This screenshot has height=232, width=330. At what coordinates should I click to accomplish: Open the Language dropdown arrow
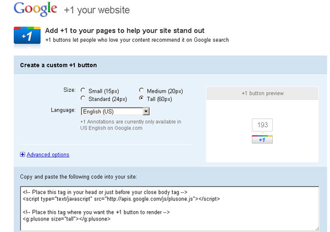[x=146, y=111]
